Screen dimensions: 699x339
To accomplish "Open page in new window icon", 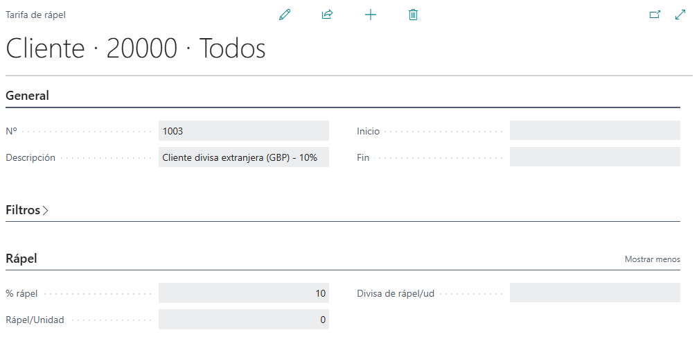I will tap(655, 15).
